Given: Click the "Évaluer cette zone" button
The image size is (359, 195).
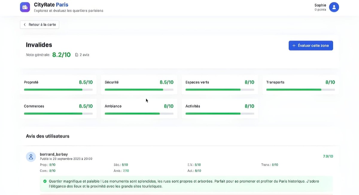Looking at the screenshot, I should pos(311,45).
